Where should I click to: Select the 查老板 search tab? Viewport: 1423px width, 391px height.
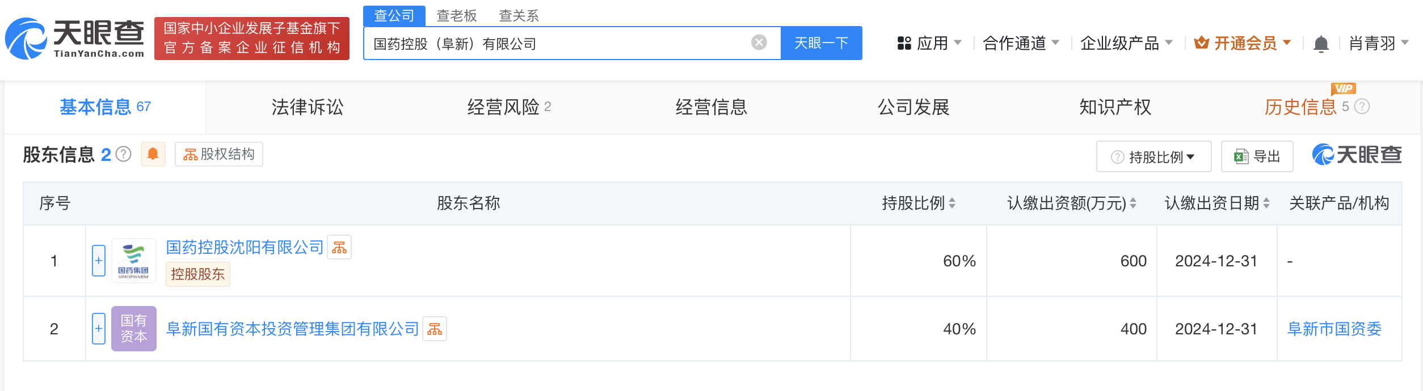[x=456, y=15]
